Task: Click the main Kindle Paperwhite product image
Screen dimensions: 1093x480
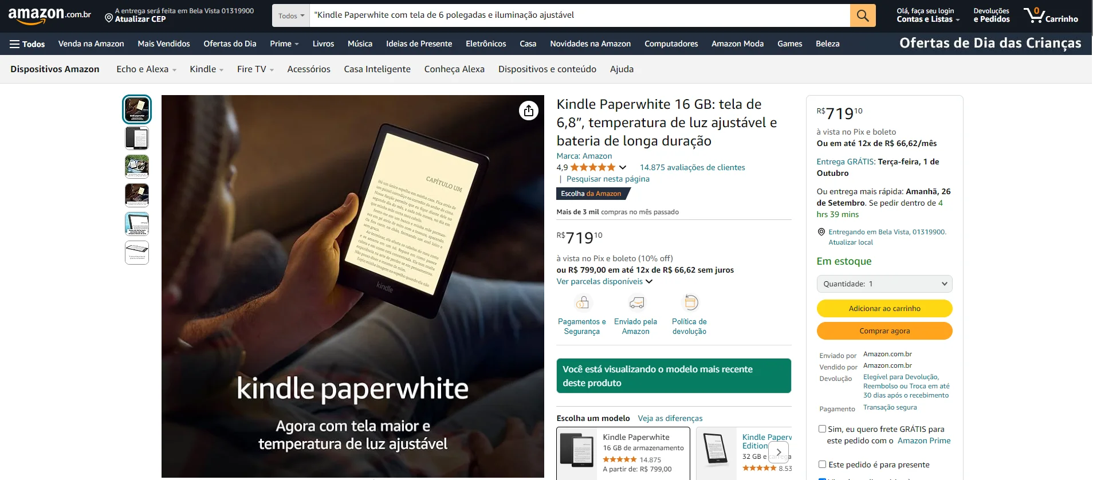Action: [353, 286]
